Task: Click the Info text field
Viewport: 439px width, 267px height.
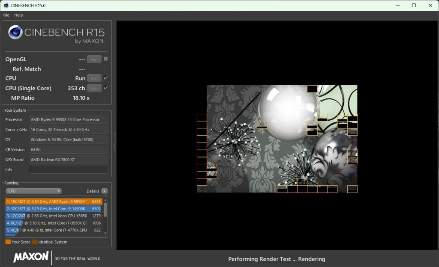Action: (x=68, y=170)
